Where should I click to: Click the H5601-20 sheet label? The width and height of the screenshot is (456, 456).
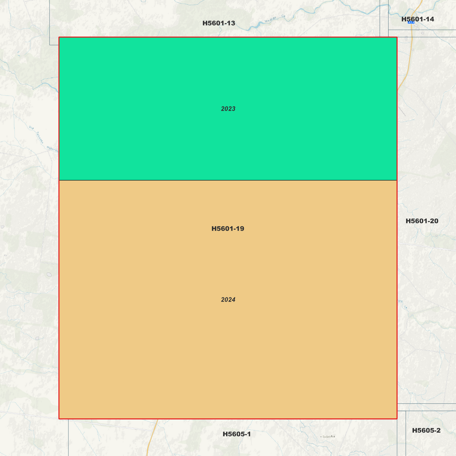pos(422,221)
